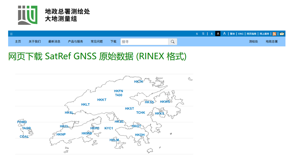Switch language to 繁体
Screen dimensions: 291x158
pyautogui.click(x=232, y=34)
